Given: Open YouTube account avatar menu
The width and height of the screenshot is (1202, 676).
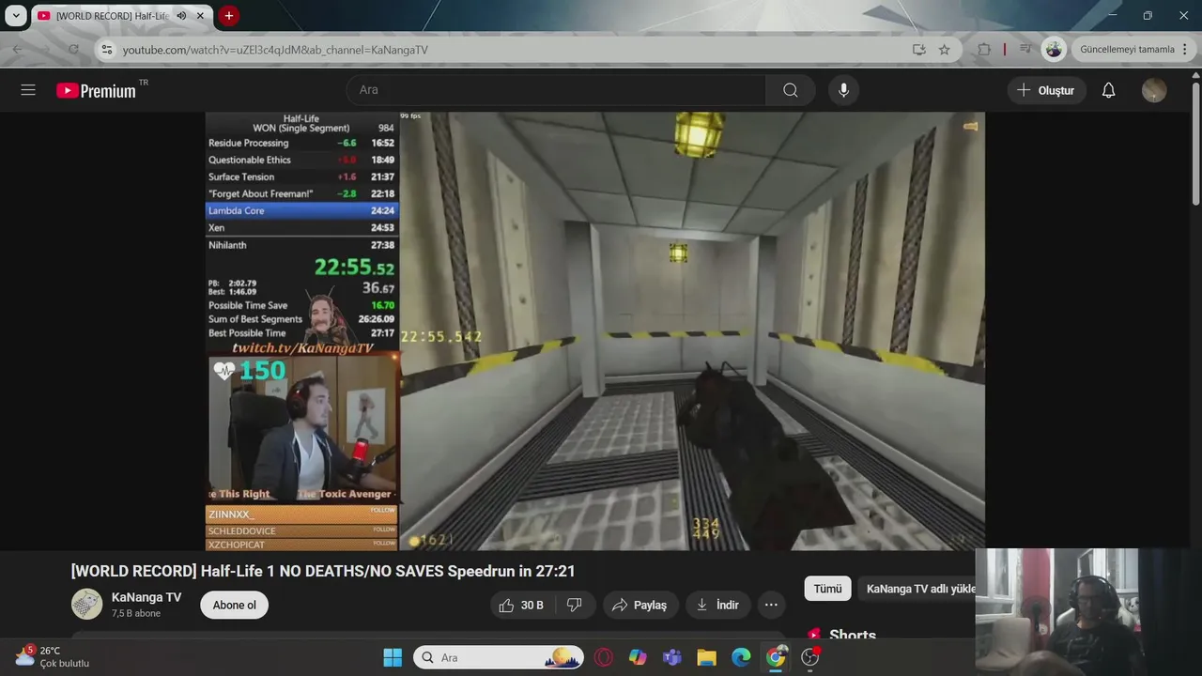Looking at the screenshot, I should pos(1154,90).
